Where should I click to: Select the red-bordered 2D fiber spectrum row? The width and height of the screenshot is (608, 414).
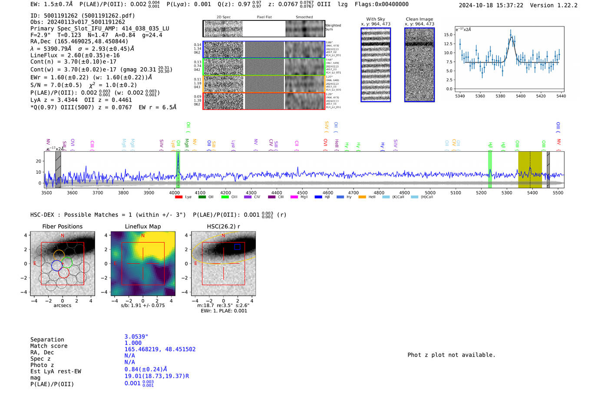coord(264,101)
